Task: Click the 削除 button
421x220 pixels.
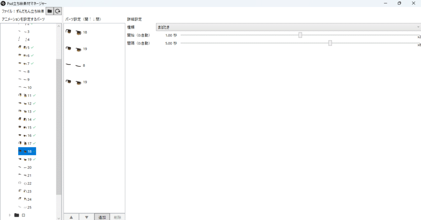Action: tap(117, 217)
